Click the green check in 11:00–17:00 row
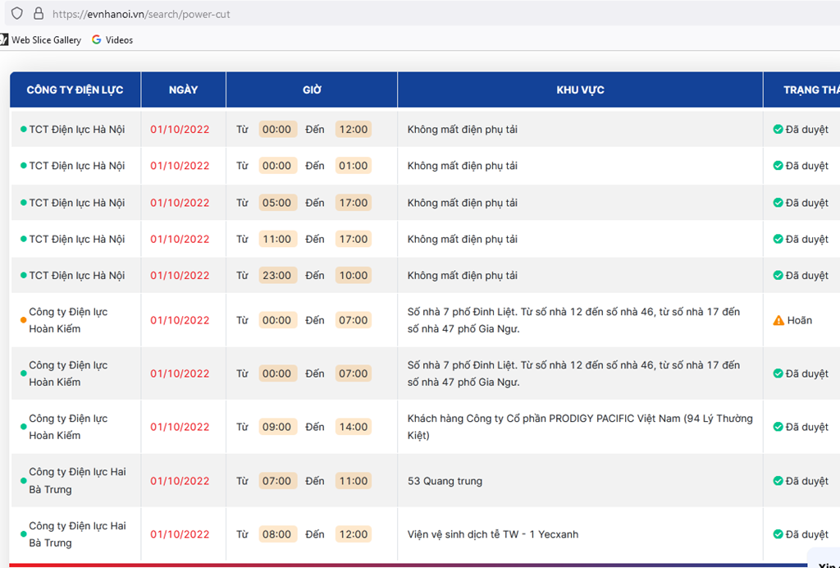 click(x=778, y=239)
